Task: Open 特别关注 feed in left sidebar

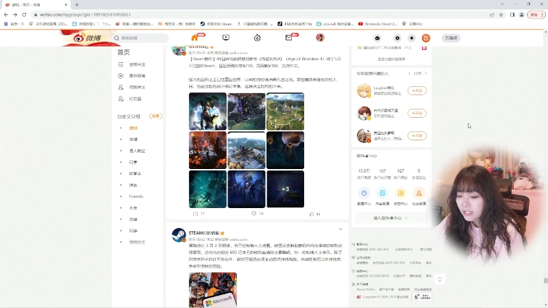Action: pos(137,88)
